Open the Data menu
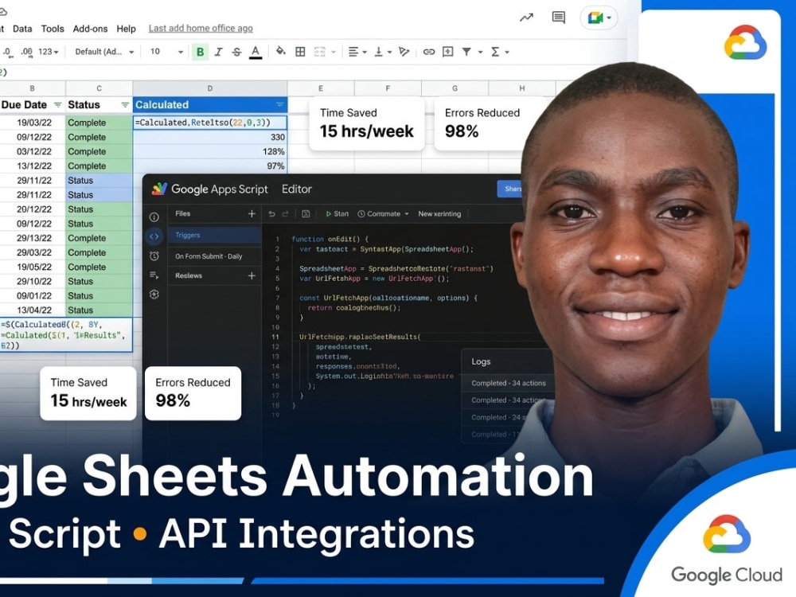This screenshot has height=597, width=796. click(22, 29)
